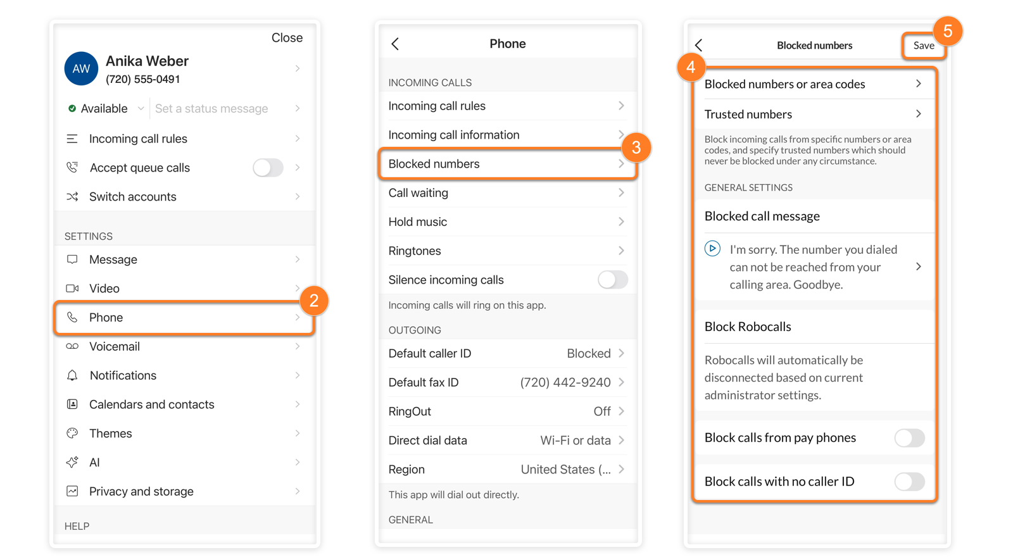The width and height of the screenshot is (1013, 557).
Task: Enable Block calls with no caller ID
Action: click(x=910, y=482)
